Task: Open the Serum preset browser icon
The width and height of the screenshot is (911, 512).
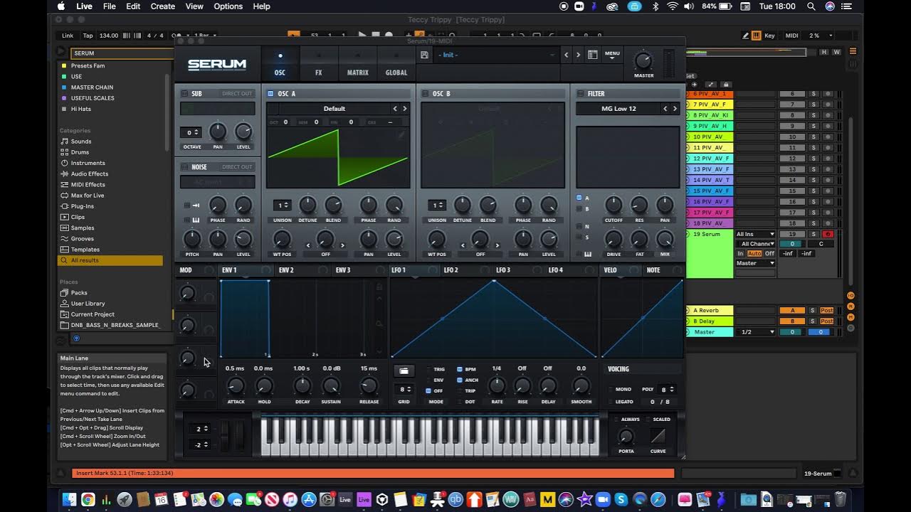Action: (x=592, y=55)
